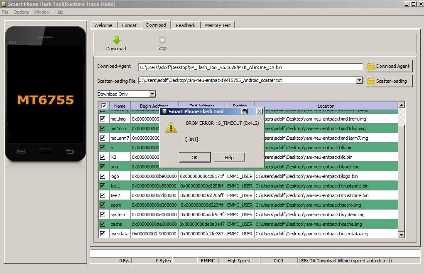The height and width of the screenshot is (274, 424).
Task: Click the Download-Agent path field
Action: click(x=250, y=67)
